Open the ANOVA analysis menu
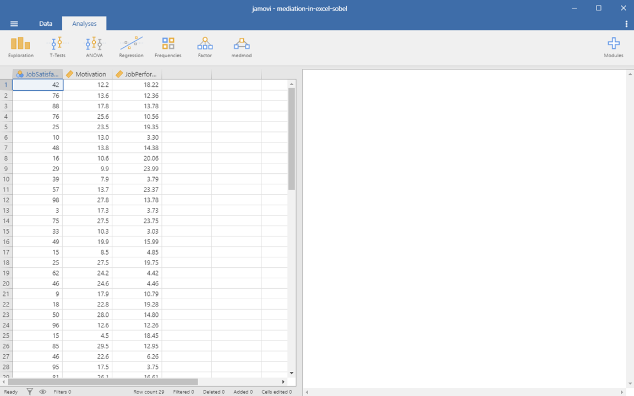Screen dimensions: 634x396 coord(94,47)
